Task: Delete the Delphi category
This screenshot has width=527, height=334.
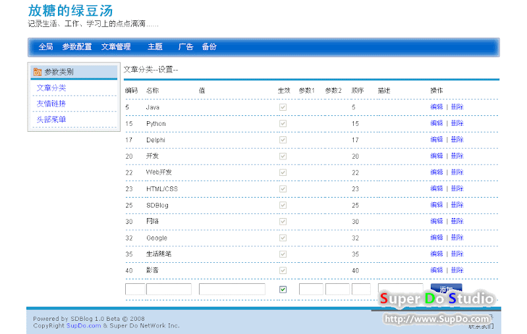Action: tap(457, 140)
